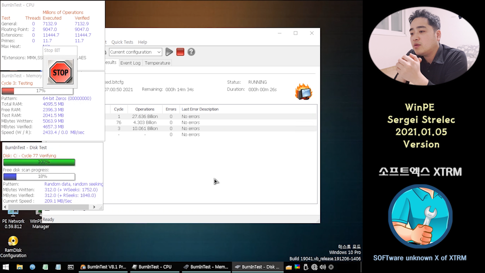
Task: Click the Total RAM 4095.5 MB value
Action: tap(53, 104)
